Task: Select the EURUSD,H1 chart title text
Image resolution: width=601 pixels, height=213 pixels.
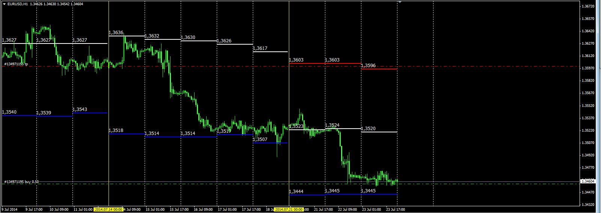Action: [18, 4]
